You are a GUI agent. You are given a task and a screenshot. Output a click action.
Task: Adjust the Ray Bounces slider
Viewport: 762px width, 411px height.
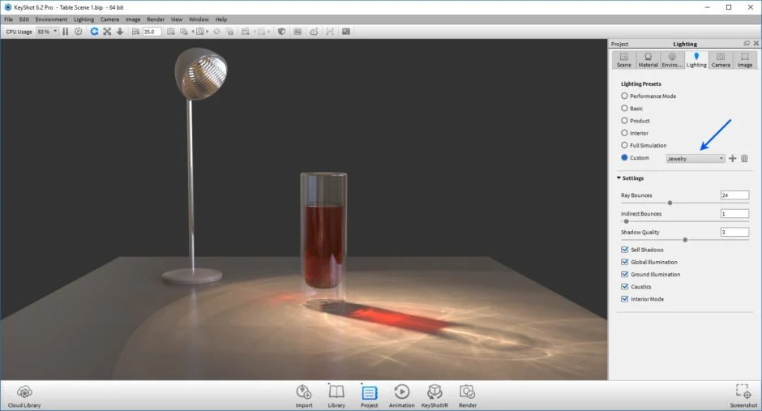pos(670,203)
